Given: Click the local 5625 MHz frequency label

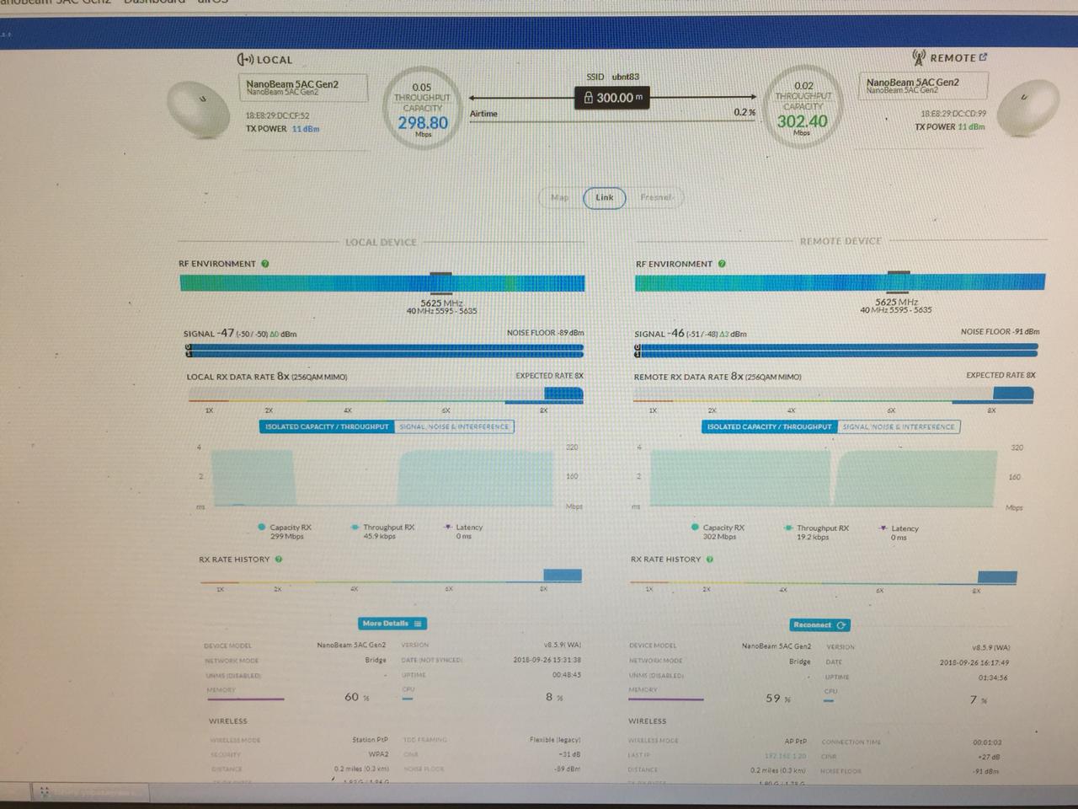Looking at the screenshot, I should click(x=441, y=303).
